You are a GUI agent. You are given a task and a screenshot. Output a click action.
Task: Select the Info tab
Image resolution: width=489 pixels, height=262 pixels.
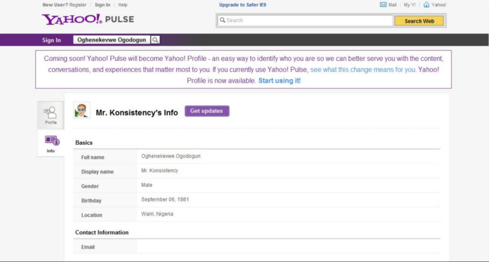point(51,144)
